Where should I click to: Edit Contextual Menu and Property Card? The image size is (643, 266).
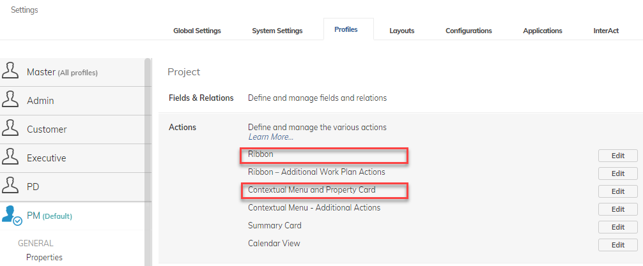tap(617, 191)
